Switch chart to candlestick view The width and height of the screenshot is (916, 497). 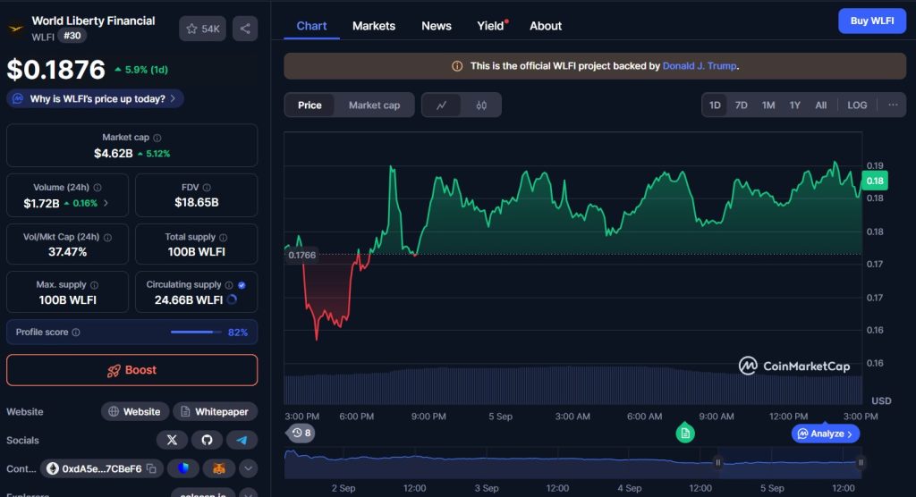481,105
